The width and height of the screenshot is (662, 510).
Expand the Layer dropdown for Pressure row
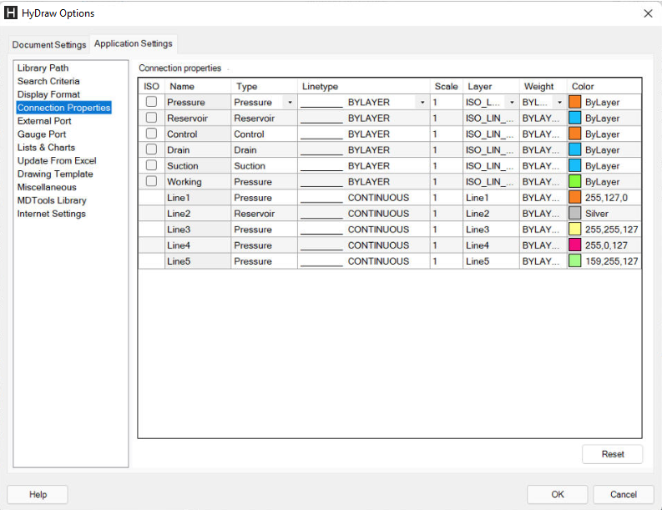click(512, 102)
